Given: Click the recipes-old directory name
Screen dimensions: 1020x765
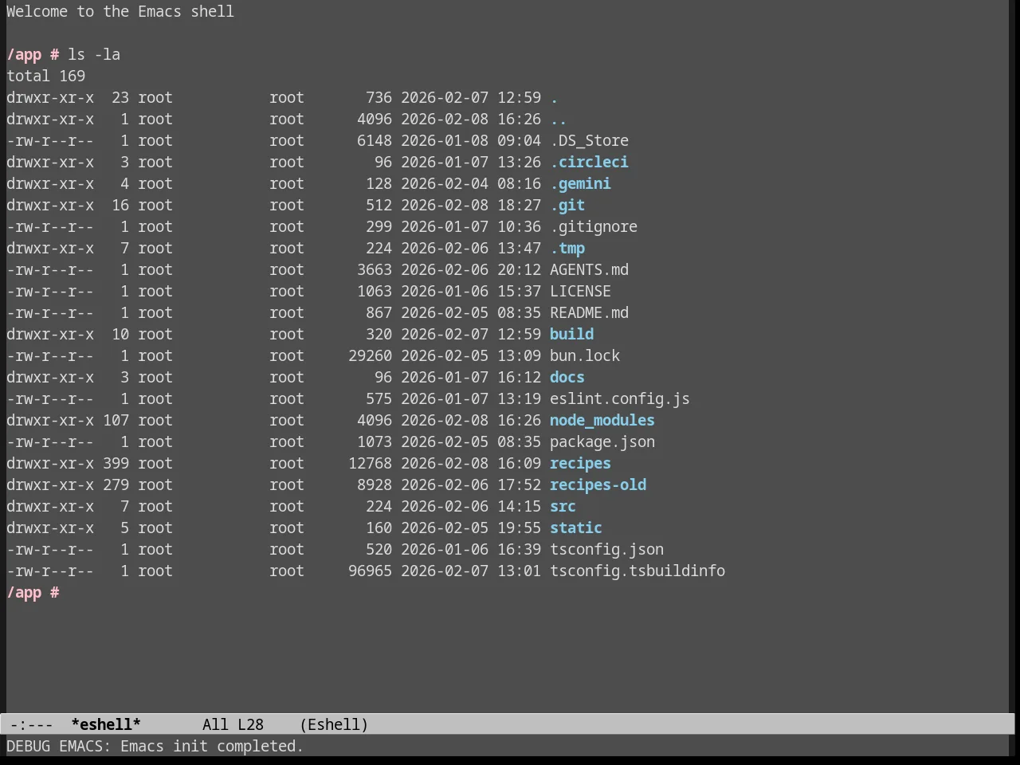Looking at the screenshot, I should (598, 484).
